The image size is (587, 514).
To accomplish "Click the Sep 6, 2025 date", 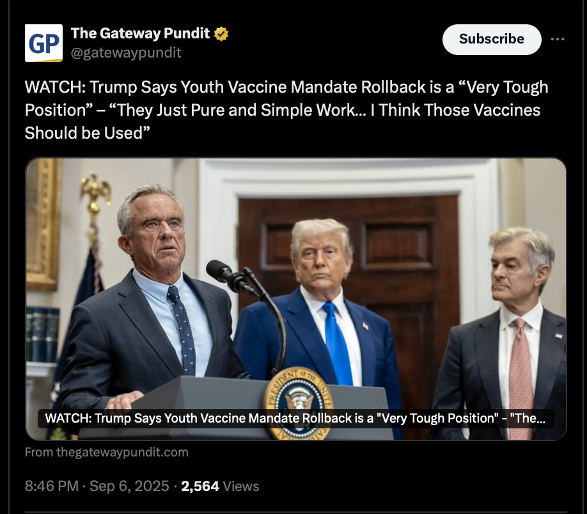I will (x=129, y=486).
